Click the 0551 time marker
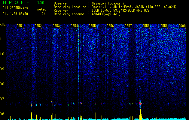This screenshot has height=120, width=189. [x=20, y=26]
